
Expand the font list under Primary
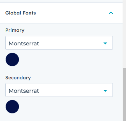pos(59,43)
